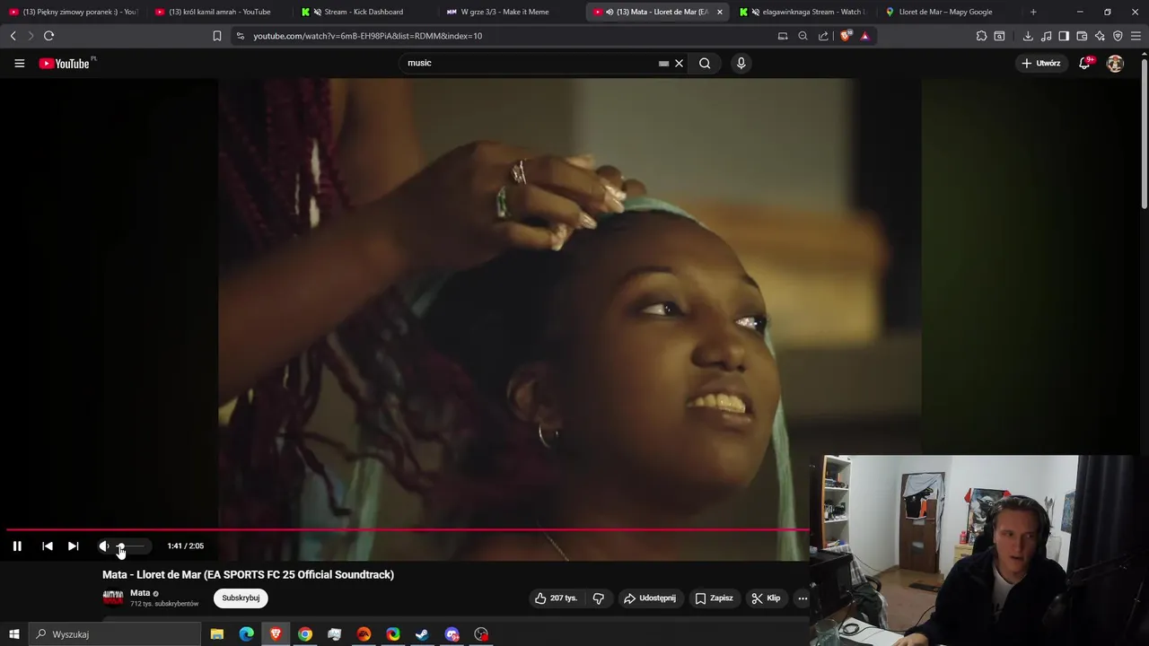The width and height of the screenshot is (1149, 646).
Task: Create a clip with Klip button
Action: point(767,598)
